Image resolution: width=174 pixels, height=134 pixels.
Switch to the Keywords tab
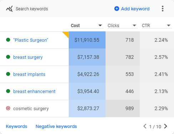(16, 127)
